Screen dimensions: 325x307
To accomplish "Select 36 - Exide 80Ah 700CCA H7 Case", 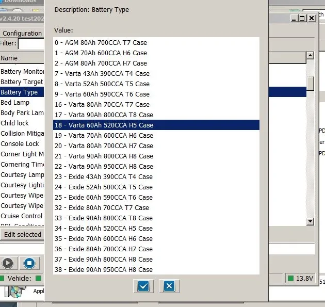I will click(x=156, y=249).
